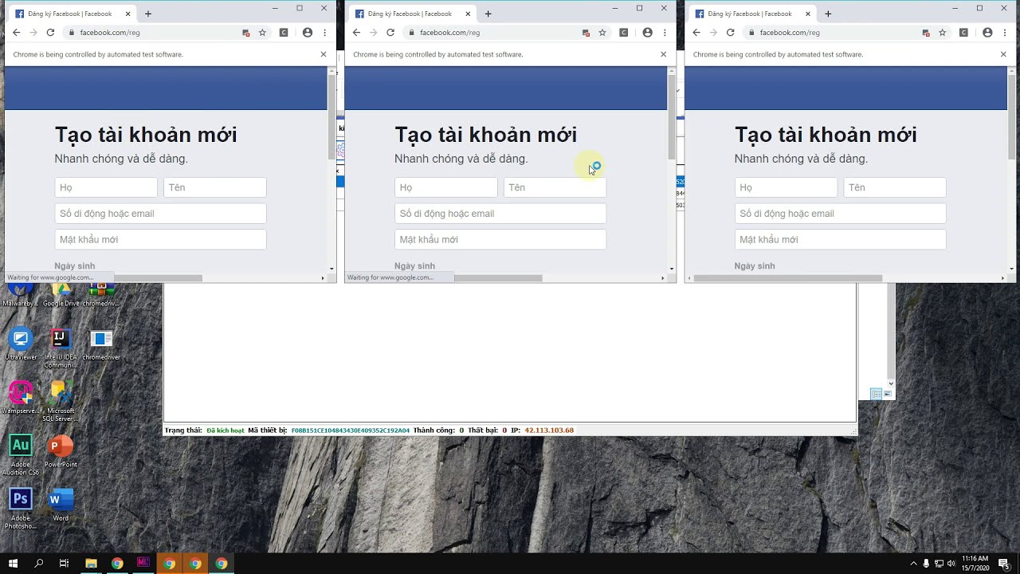Open pink MI app on taskbar
Viewport: 1020px width, 574px height.
(143, 564)
